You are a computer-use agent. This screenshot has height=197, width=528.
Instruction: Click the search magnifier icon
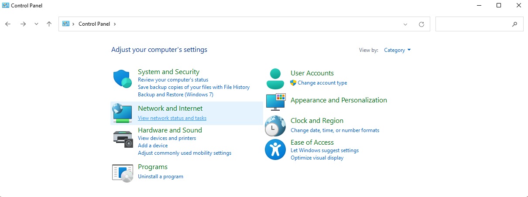514,24
